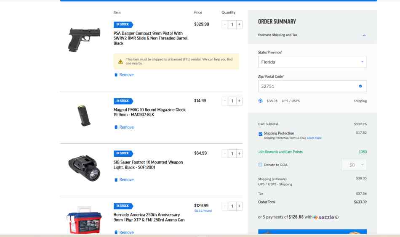The height and width of the screenshot is (237, 400).
Task: Open SIG Sauer Foxtrot 1X product title
Action: 148,165
